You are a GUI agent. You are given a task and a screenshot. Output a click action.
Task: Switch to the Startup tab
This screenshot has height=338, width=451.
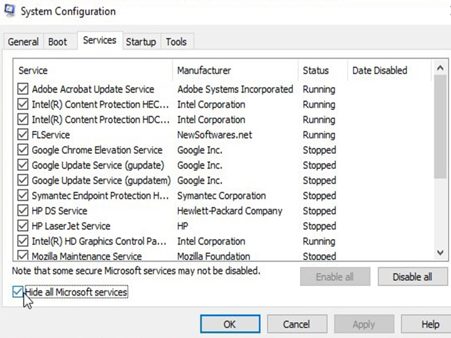(141, 42)
